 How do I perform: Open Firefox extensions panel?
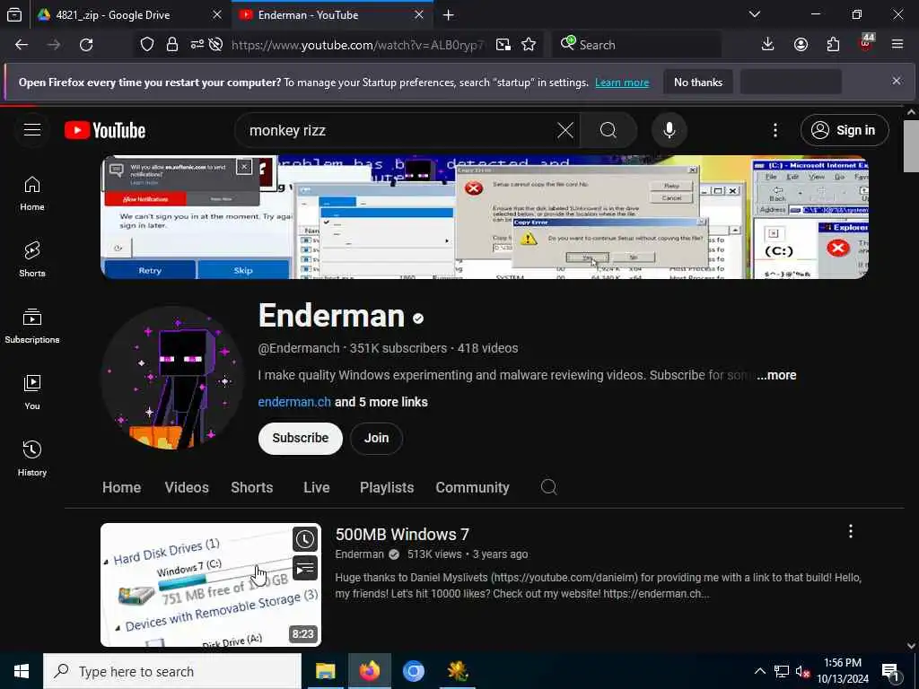tap(833, 45)
